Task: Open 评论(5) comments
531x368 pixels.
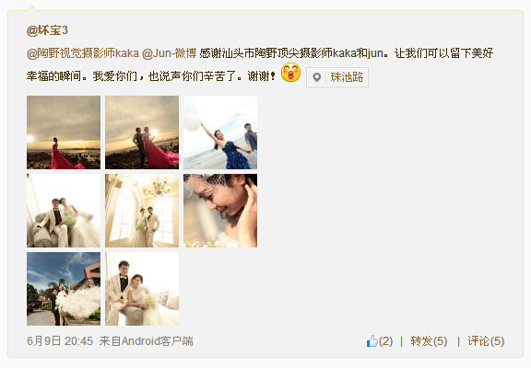Action: [486, 341]
